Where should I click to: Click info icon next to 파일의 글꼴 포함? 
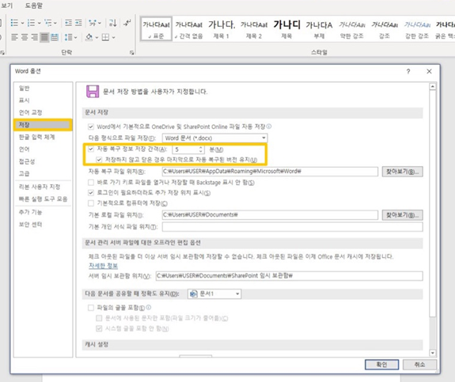149,307
